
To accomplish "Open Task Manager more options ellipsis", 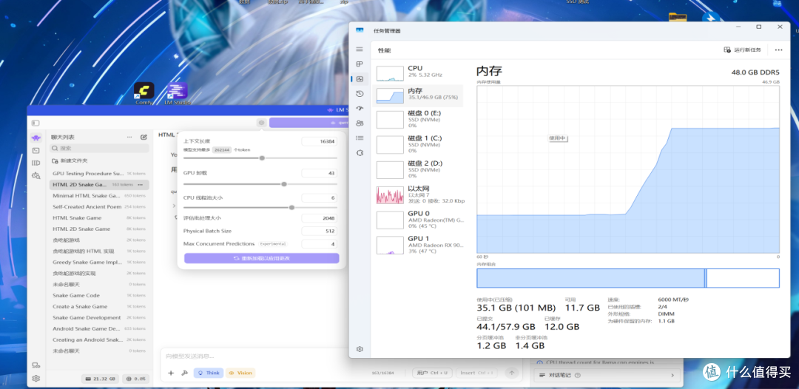I will 778,50.
